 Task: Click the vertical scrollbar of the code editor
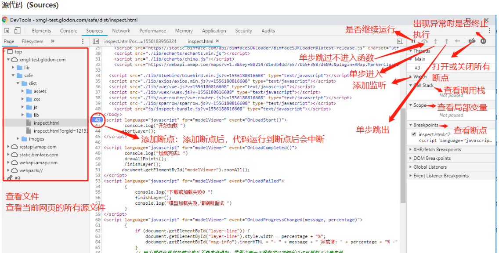point(403,156)
